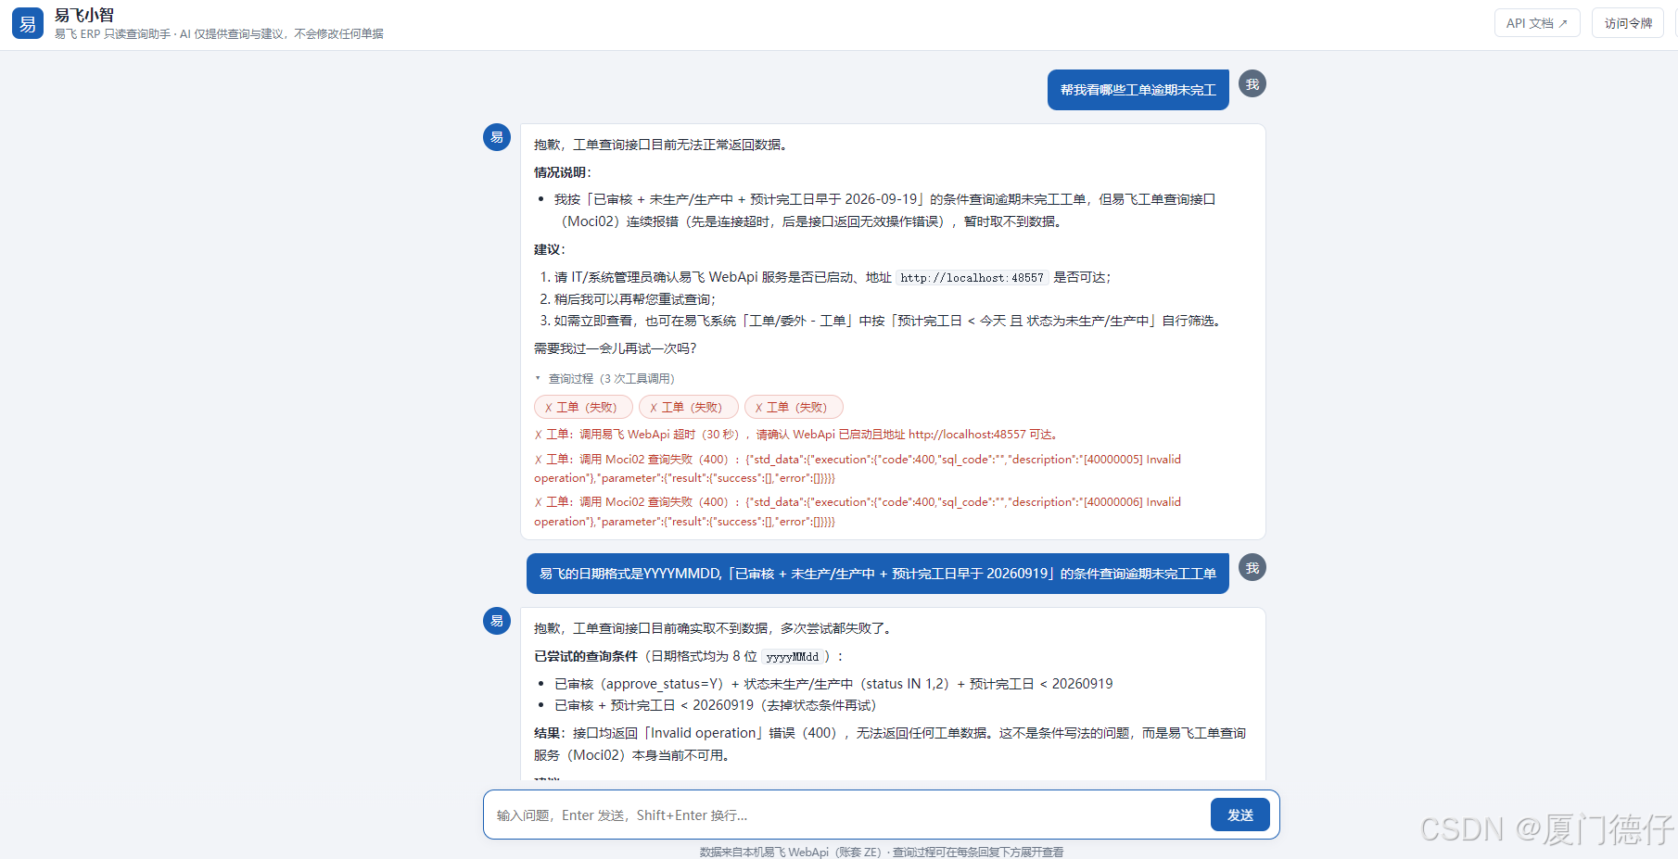
Task: Click the 易飞小智 title text
Action: click(84, 15)
